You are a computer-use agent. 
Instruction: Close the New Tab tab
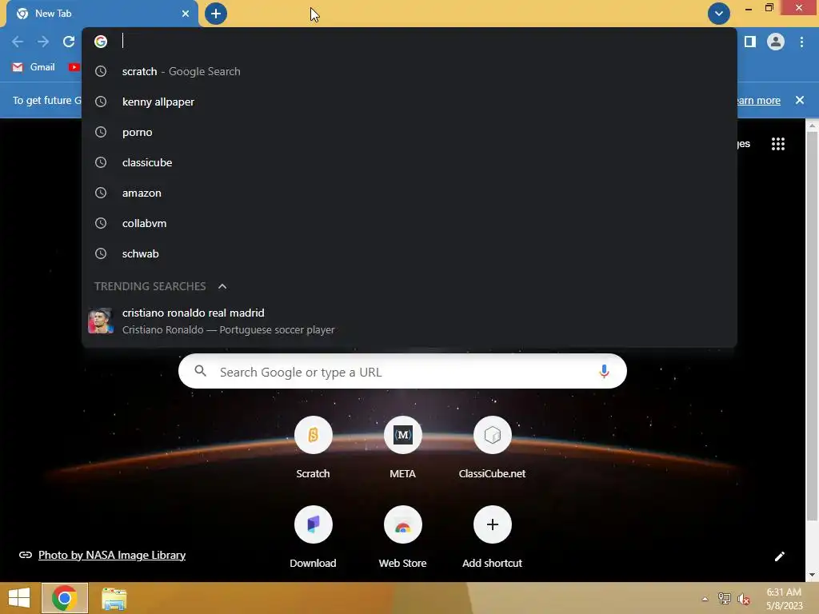tap(186, 14)
